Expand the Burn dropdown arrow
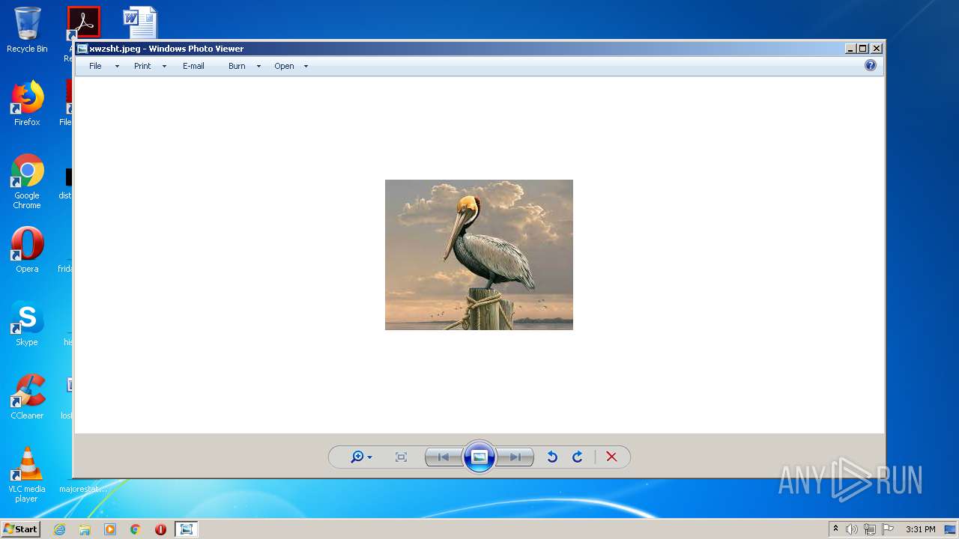The width and height of the screenshot is (959, 539). pyautogui.click(x=258, y=67)
